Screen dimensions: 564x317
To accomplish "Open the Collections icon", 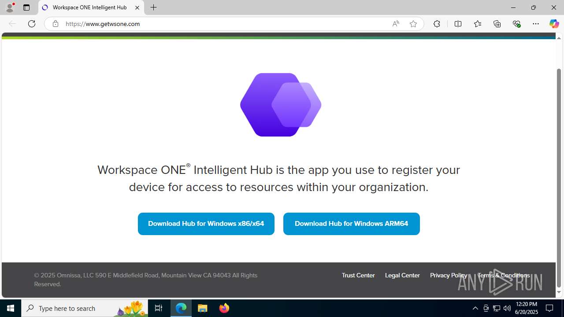I will tap(497, 24).
